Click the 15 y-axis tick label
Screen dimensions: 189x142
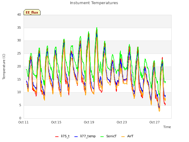(x=19, y=79)
